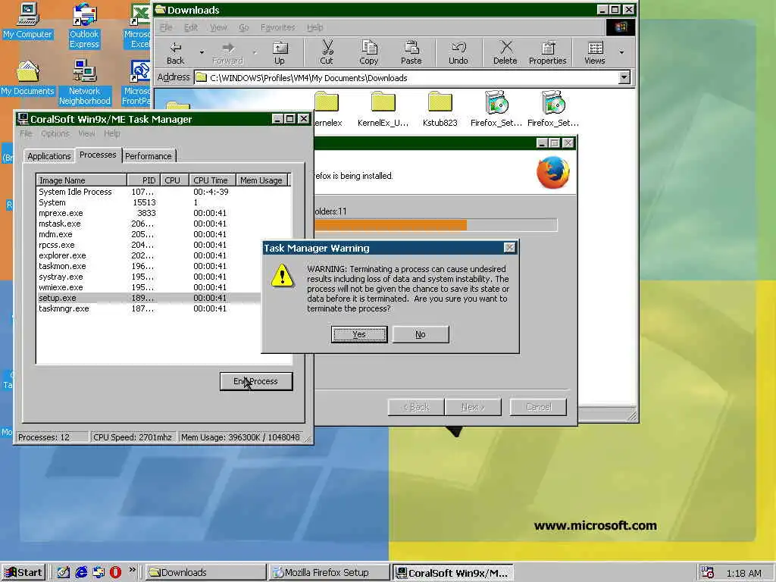Viewport: 776px width, 582px height.
Task: Open Task Manager File menu
Action: click(x=26, y=133)
